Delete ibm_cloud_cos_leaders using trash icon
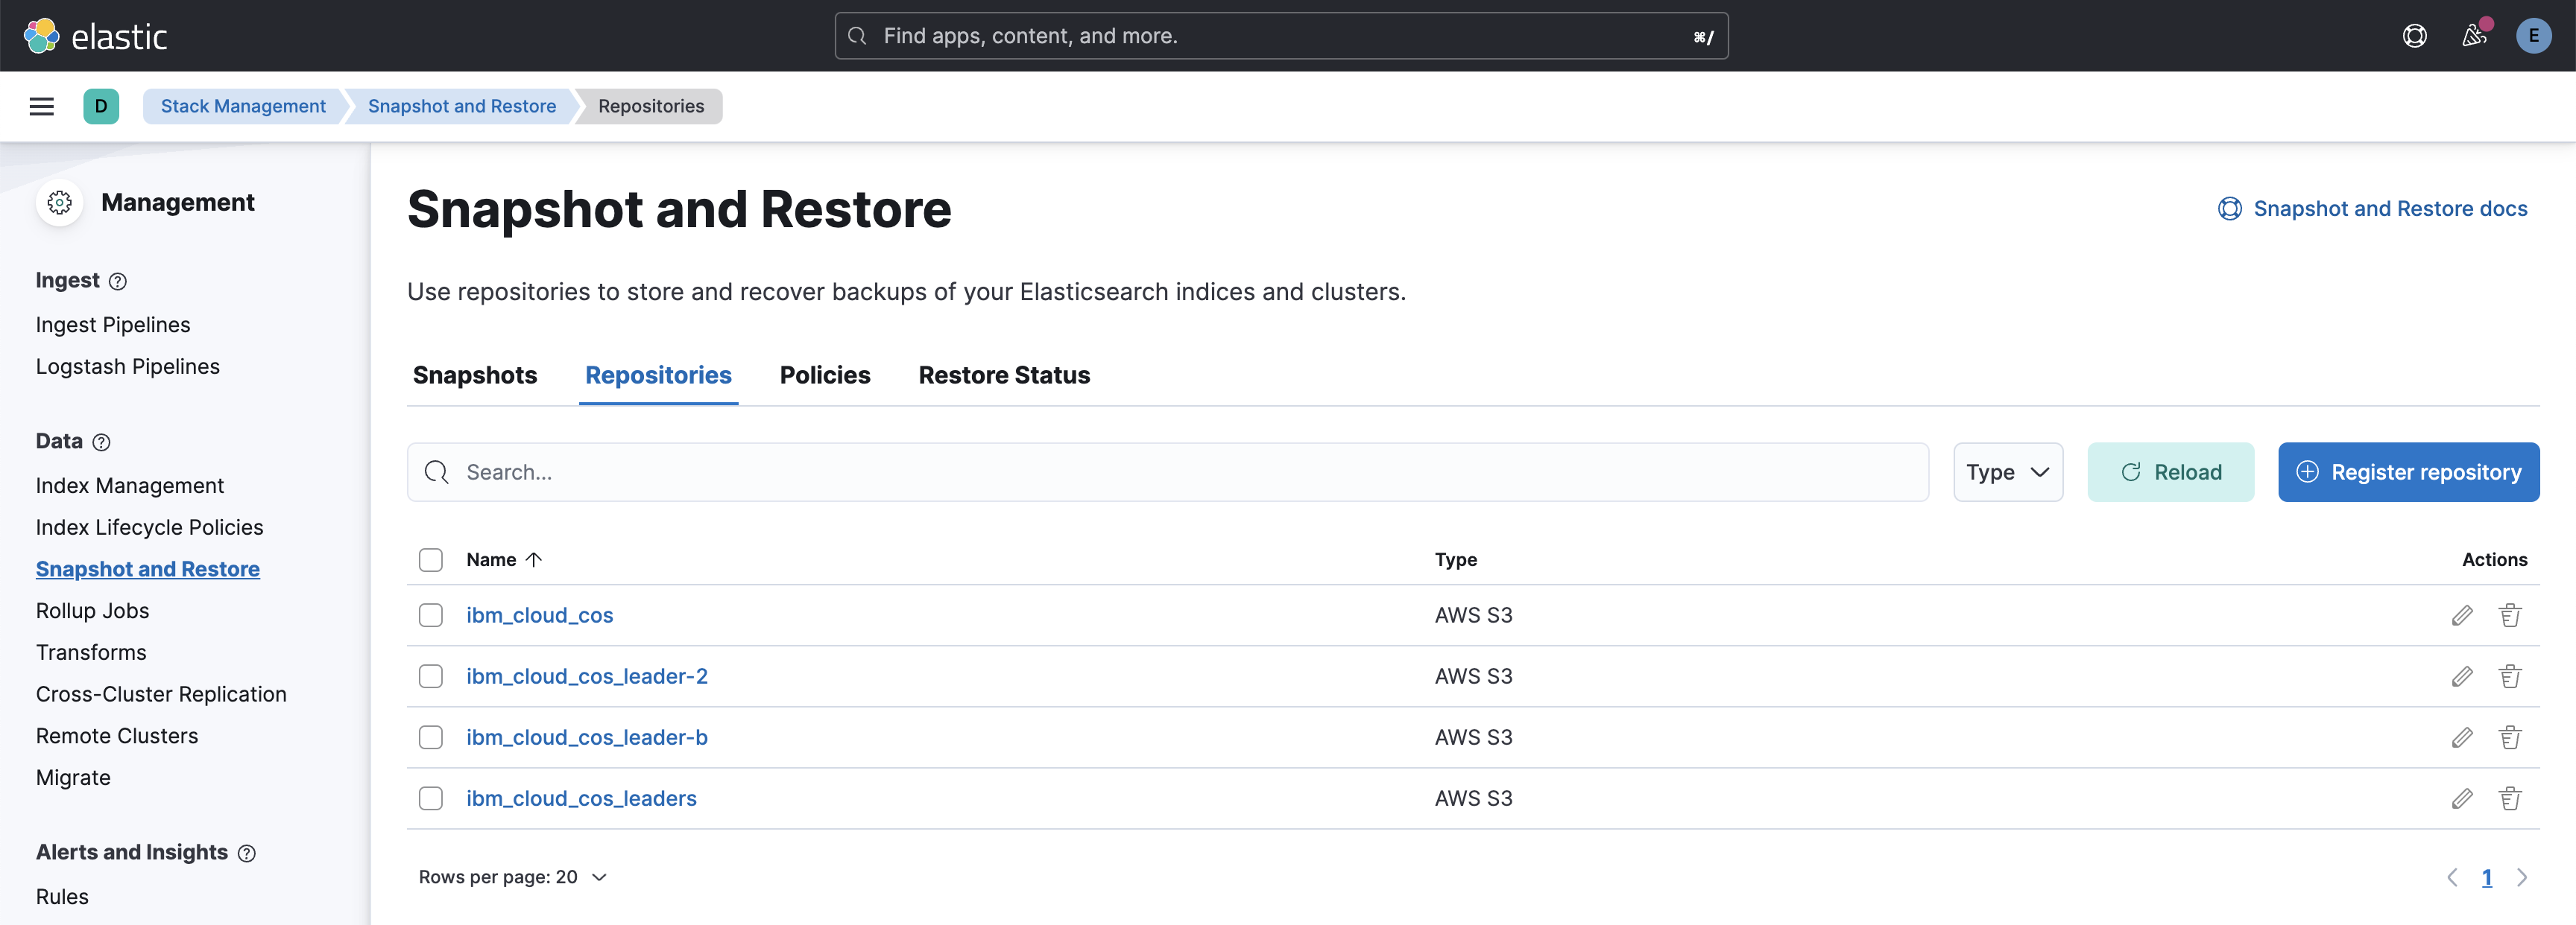 [2511, 798]
